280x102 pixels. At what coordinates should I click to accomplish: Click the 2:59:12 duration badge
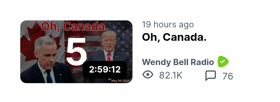point(105,69)
